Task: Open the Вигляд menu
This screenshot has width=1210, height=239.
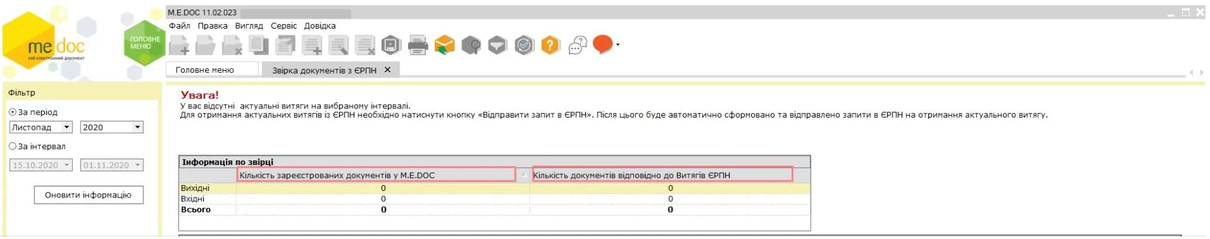Action: click(249, 26)
